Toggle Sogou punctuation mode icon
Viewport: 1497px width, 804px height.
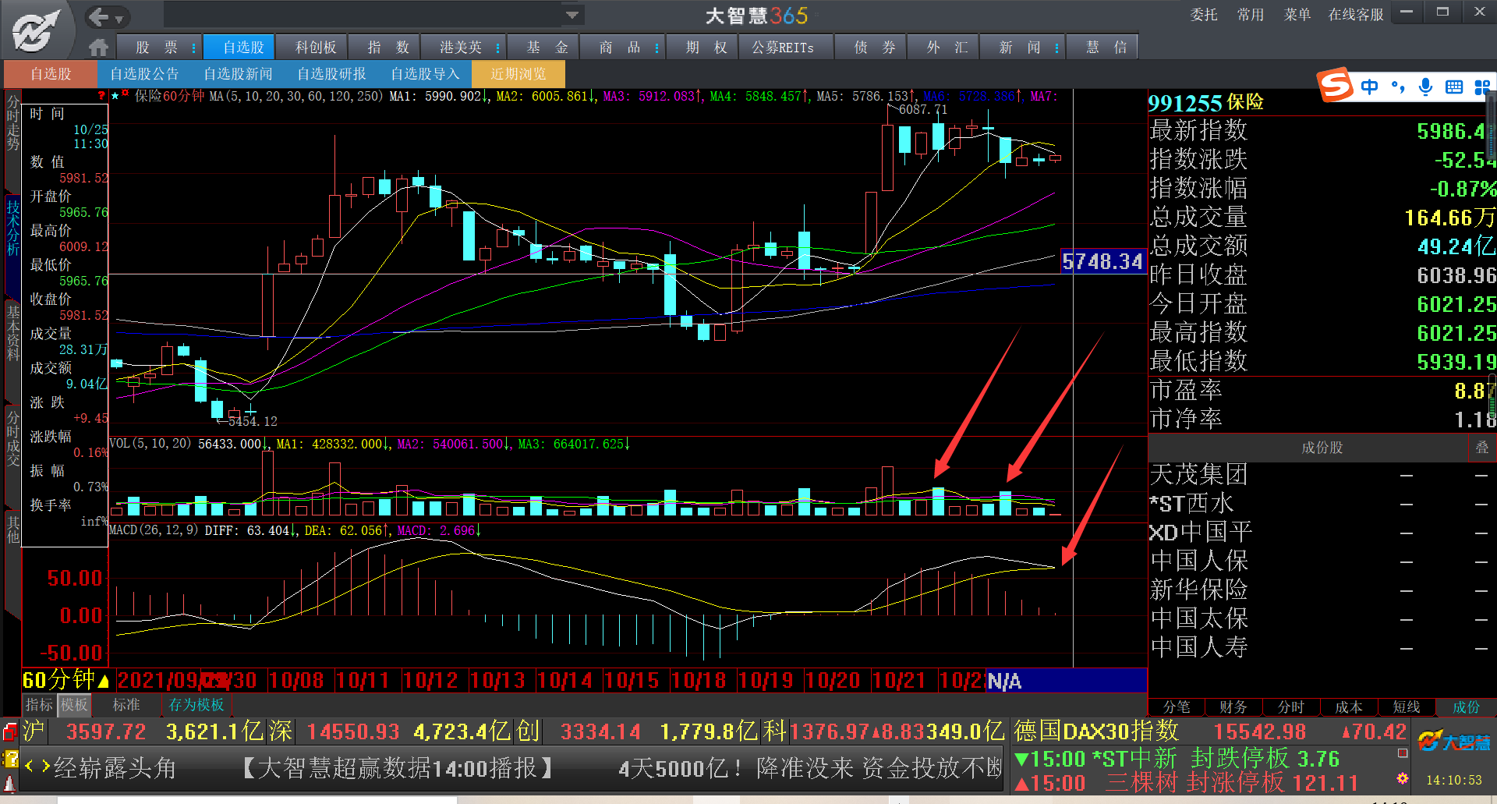pyautogui.click(x=1397, y=87)
